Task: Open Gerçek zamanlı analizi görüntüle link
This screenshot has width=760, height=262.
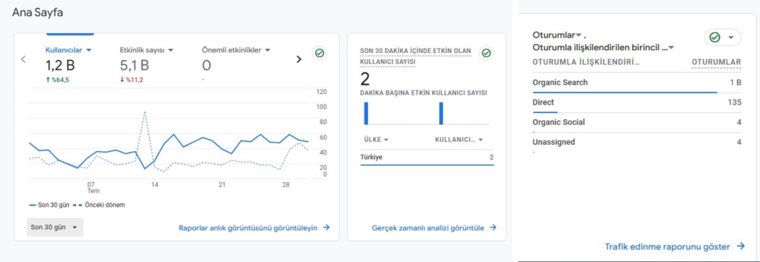Action: pyautogui.click(x=434, y=228)
